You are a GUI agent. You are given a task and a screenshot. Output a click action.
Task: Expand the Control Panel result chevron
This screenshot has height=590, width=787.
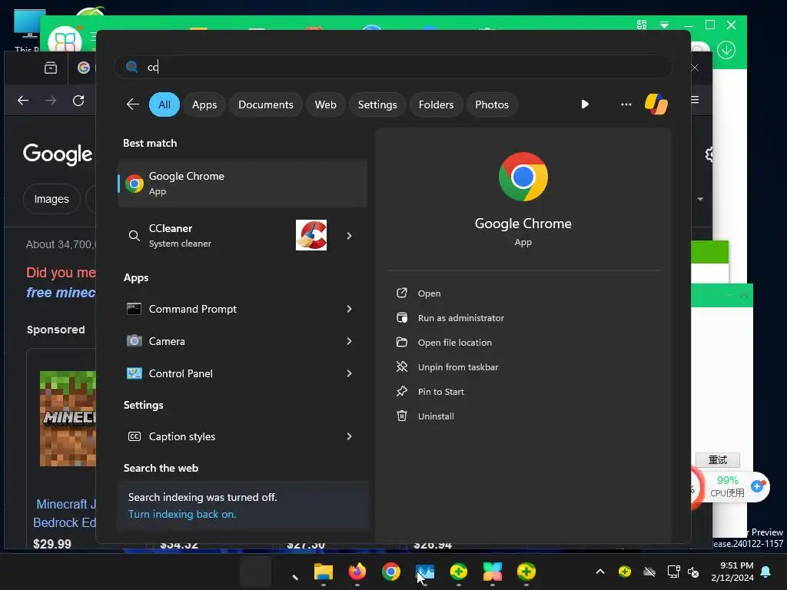pos(350,373)
